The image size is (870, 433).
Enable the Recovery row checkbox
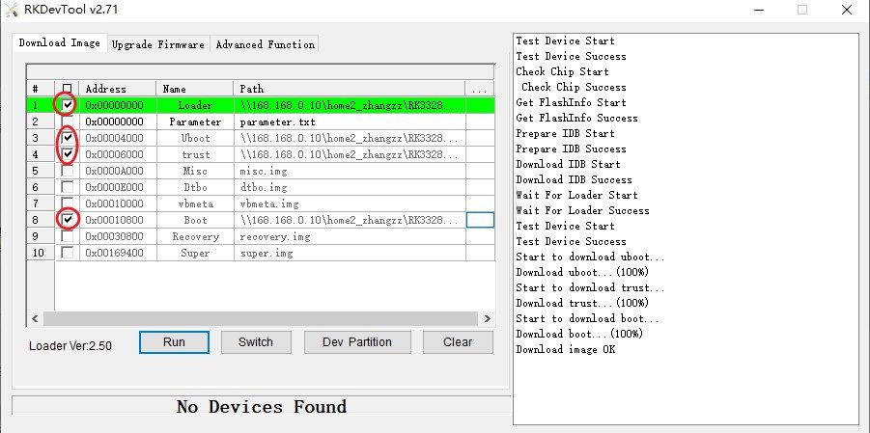pyautogui.click(x=68, y=236)
